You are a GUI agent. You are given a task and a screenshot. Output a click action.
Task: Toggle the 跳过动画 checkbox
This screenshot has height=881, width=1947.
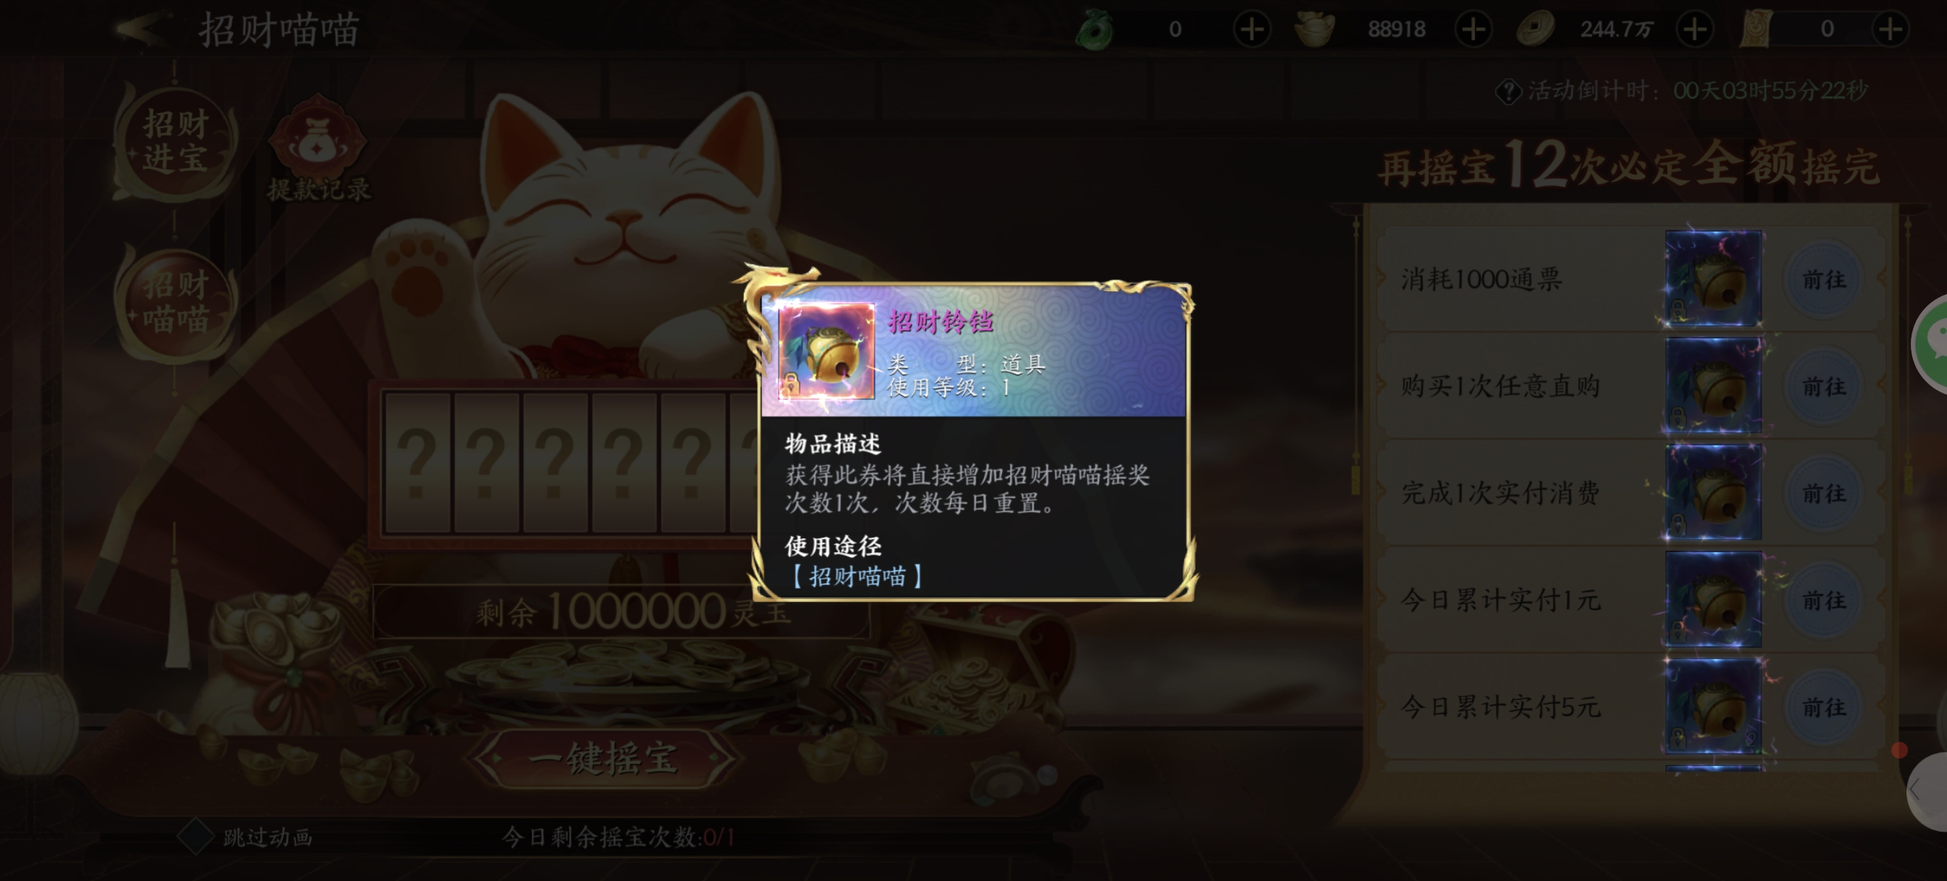click(x=194, y=836)
